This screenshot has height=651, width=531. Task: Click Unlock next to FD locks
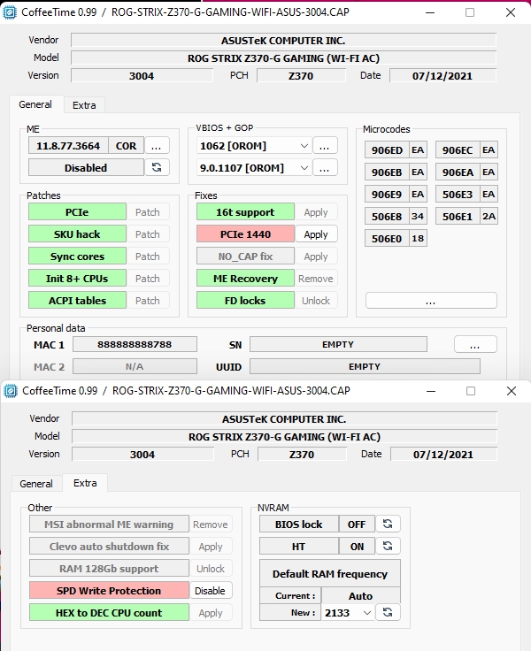316,300
